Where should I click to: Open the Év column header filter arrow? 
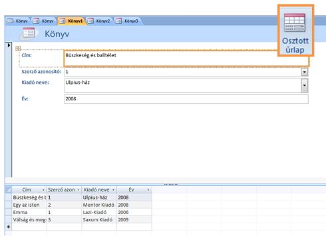(x=148, y=190)
